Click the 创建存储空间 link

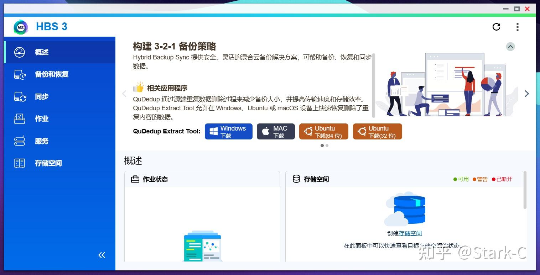tap(410, 233)
